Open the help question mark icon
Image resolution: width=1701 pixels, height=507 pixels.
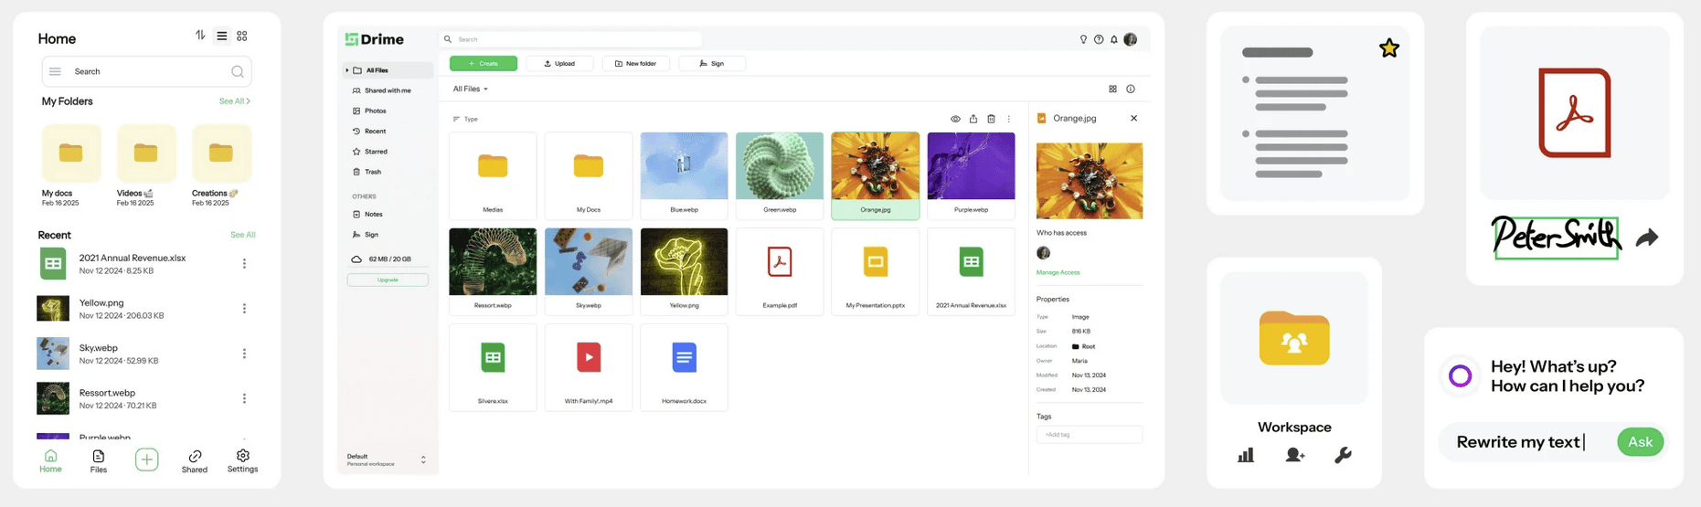[1099, 39]
